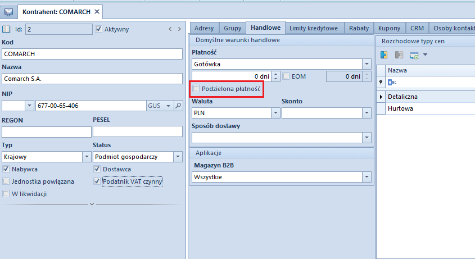
Task: Open the Płatność Gotówka dropdown
Action: [367, 64]
